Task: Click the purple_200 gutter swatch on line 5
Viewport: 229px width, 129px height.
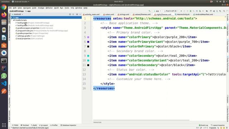Action: tap(88, 37)
